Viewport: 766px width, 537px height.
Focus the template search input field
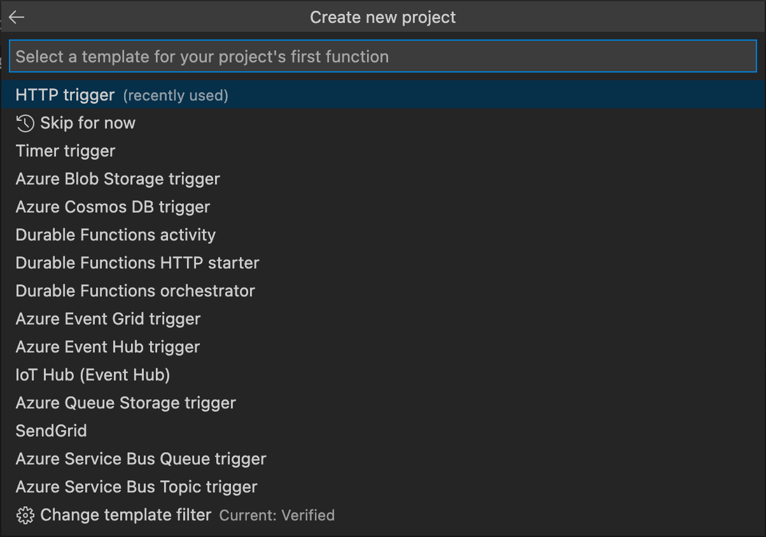click(x=382, y=56)
